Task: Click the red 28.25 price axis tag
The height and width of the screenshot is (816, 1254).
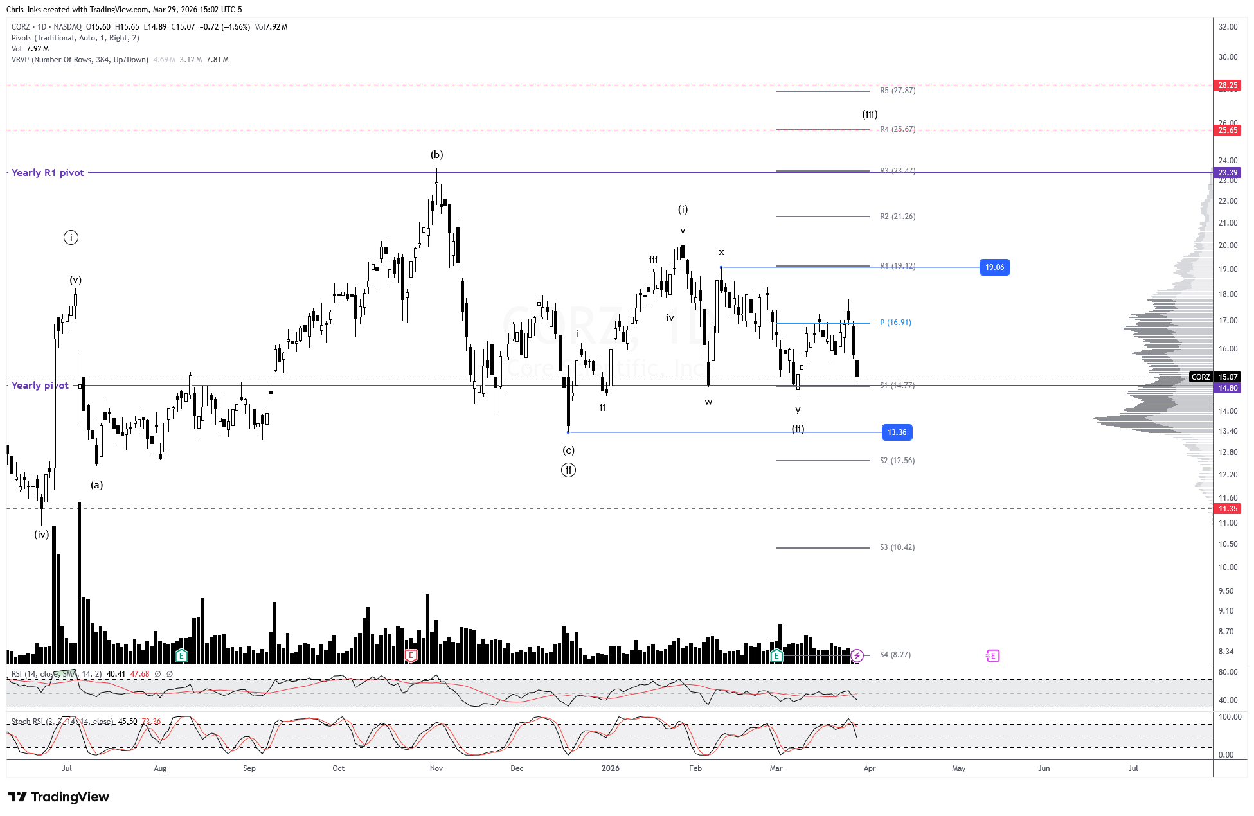Action: pyautogui.click(x=1228, y=85)
